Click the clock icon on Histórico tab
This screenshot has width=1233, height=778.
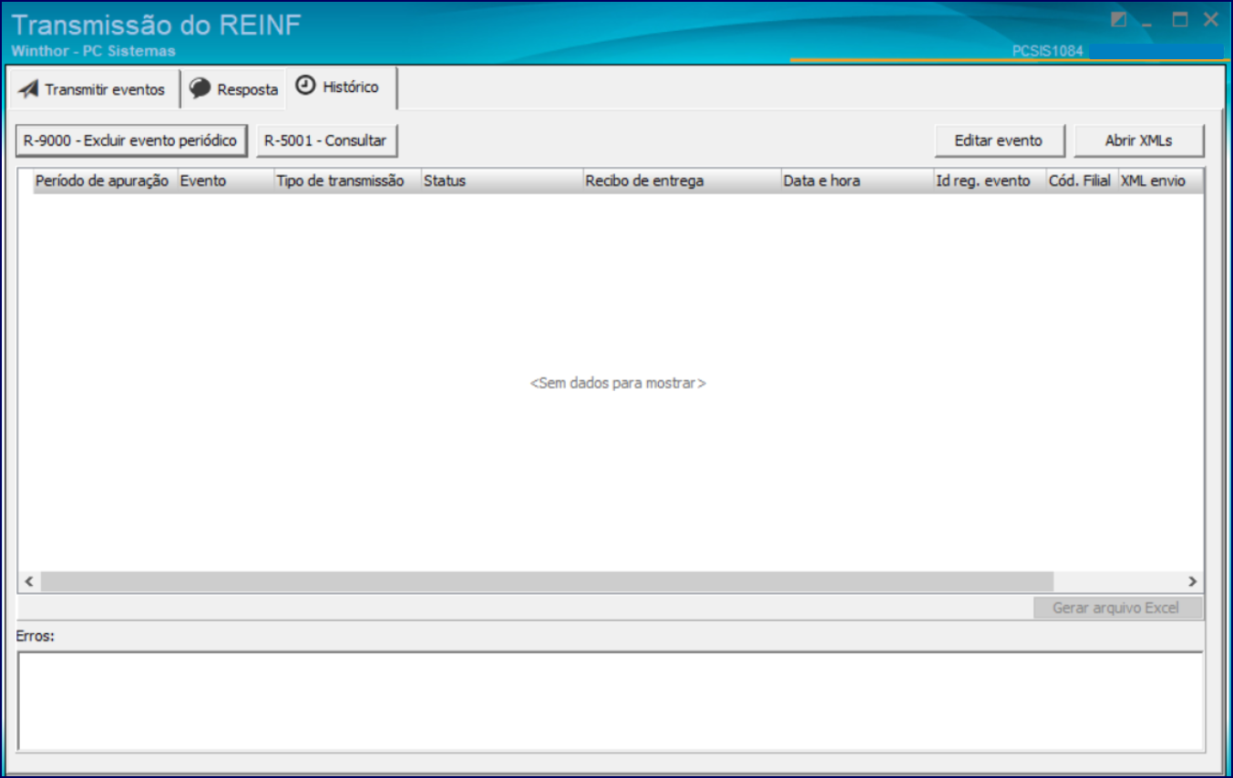(x=306, y=87)
